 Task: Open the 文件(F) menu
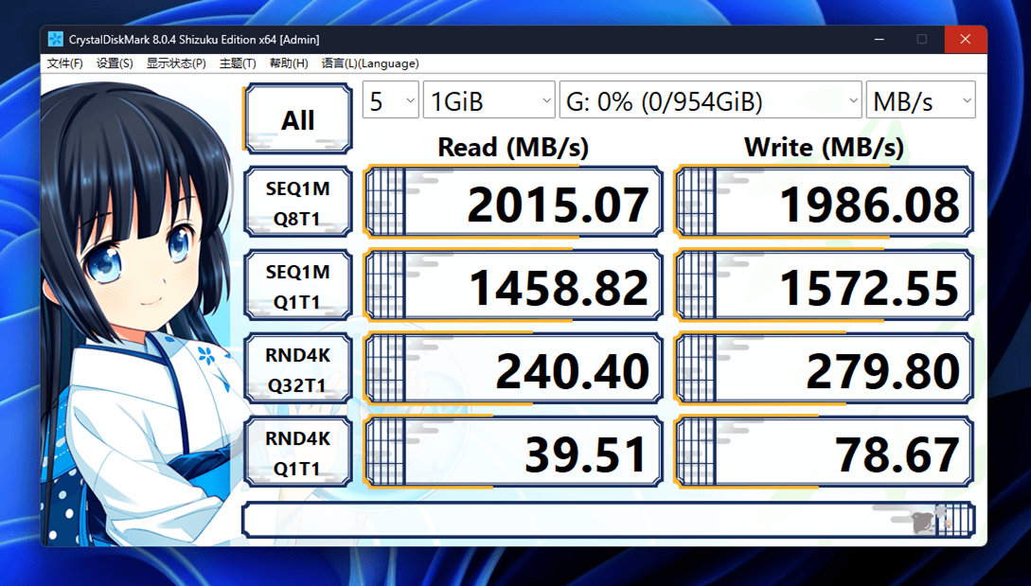coord(64,63)
